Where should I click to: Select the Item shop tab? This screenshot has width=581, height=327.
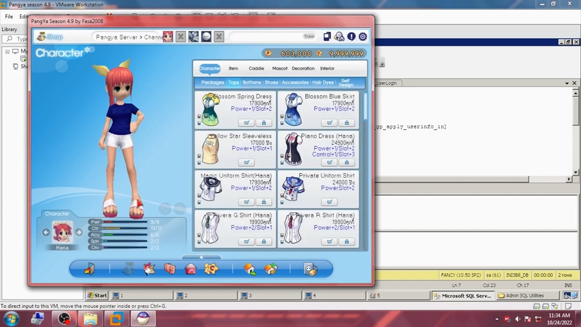(233, 69)
